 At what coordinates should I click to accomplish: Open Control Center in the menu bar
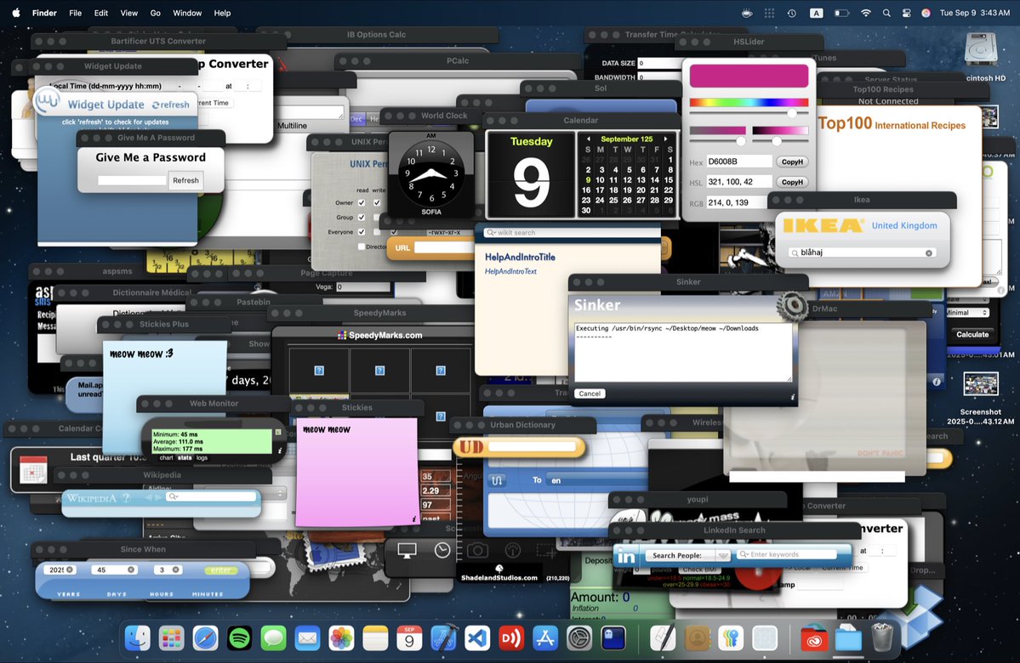pos(906,13)
